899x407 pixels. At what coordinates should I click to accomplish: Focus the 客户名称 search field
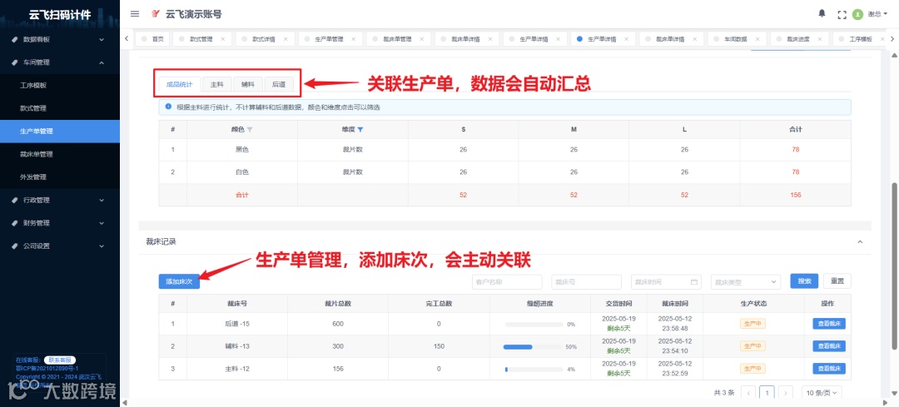point(507,281)
